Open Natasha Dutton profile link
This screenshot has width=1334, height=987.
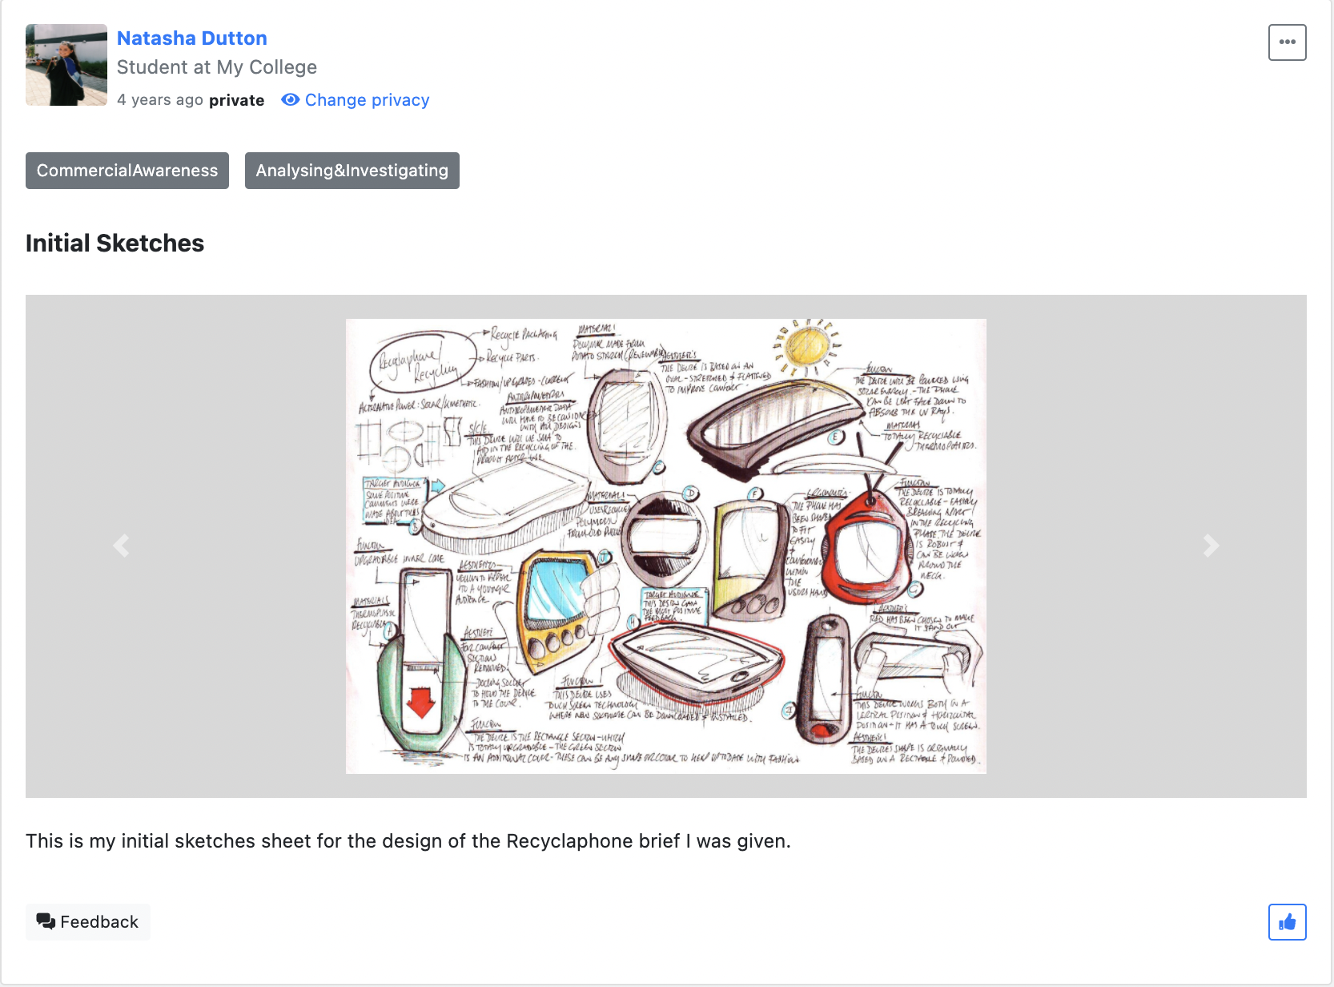(192, 38)
